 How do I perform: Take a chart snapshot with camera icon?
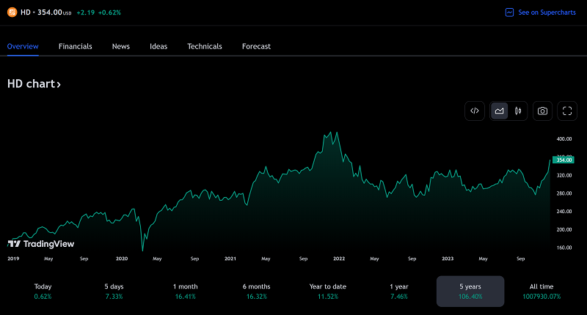[542, 111]
